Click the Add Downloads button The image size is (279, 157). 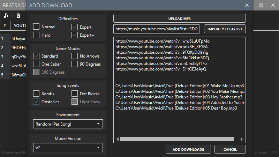[x=188, y=149]
